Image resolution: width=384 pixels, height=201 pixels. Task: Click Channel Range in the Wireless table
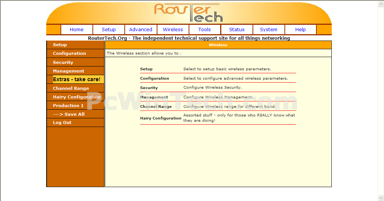pos(156,106)
